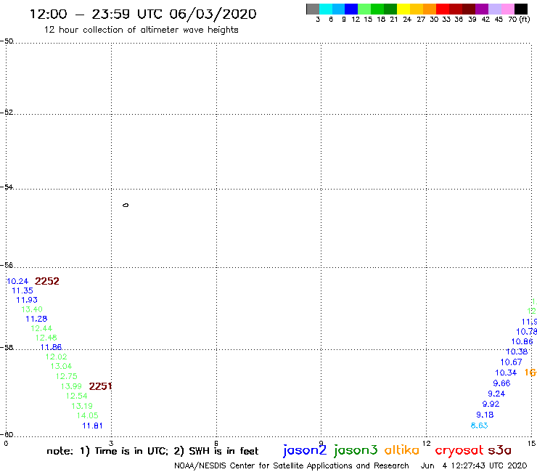The image size is (537, 472).
Task: Select the wave height value 12.44
Action: click(x=41, y=328)
